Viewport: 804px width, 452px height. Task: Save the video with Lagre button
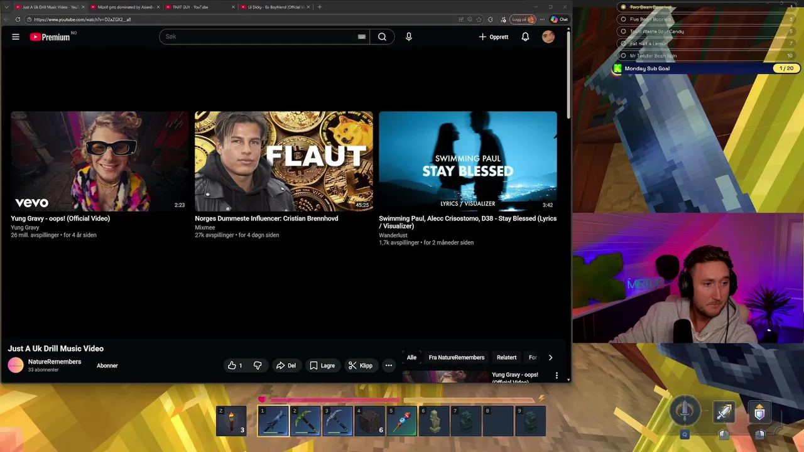(x=322, y=365)
